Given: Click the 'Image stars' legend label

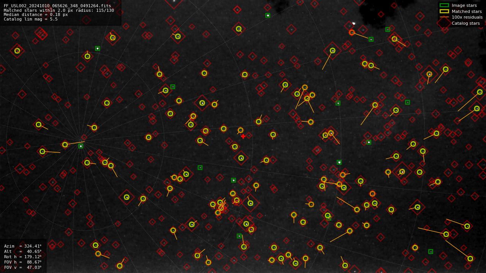Looking at the screenshot, I should click(464, 5).
